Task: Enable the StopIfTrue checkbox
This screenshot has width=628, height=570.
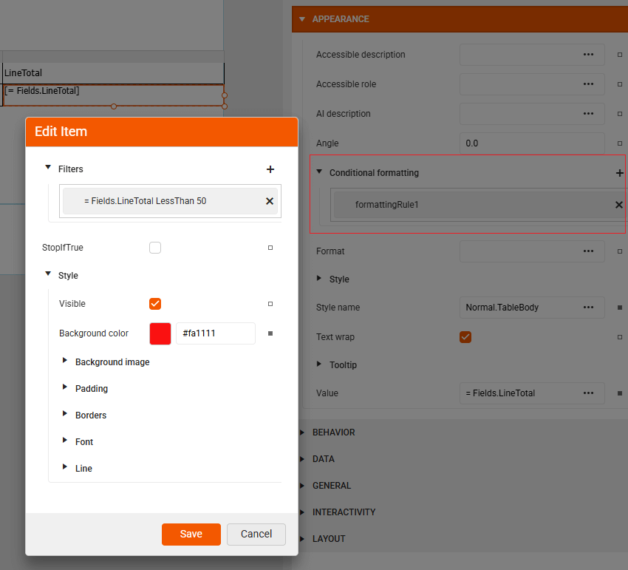Action: (x=155, y=248)
